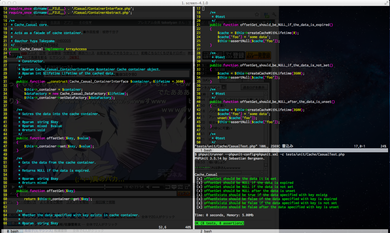Open the 生放送 navigation tab
The width and height of the screenshot is (390, 233).
(55, 23)
